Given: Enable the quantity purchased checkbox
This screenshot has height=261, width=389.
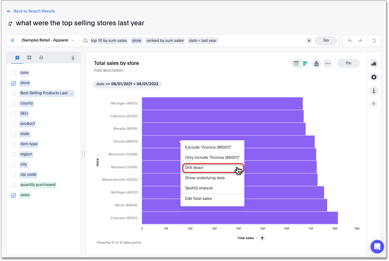Looking at the screenshot, I should [14, 184].
